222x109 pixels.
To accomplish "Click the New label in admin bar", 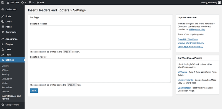I will (42, 2).
